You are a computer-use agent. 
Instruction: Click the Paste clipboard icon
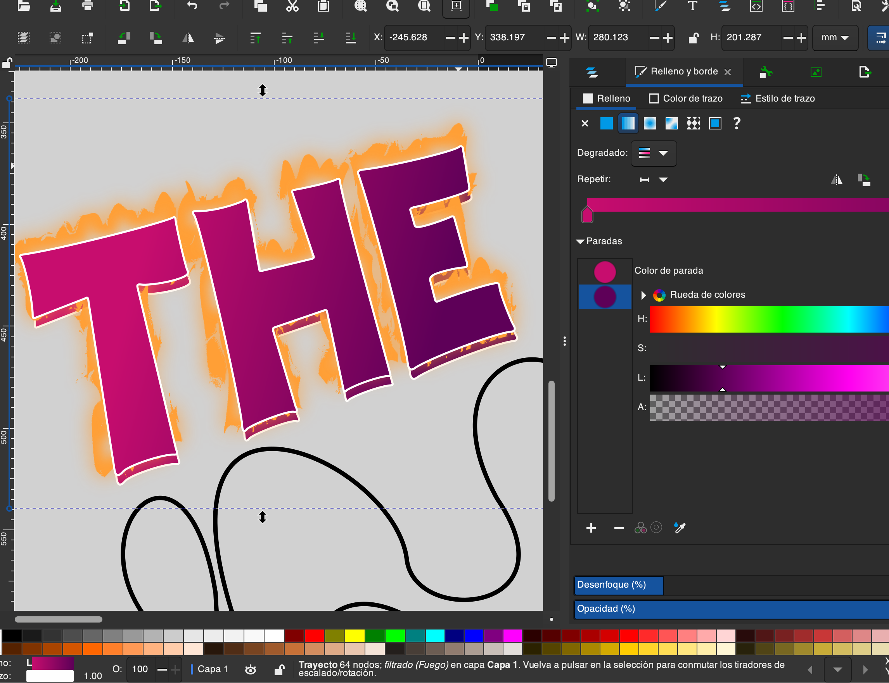coord(323,6)
